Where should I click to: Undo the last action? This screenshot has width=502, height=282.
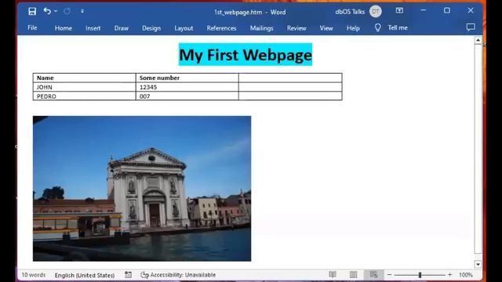pos(47,11)
